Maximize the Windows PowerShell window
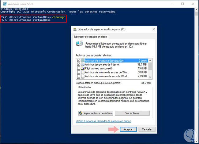 tap(182, 4)
